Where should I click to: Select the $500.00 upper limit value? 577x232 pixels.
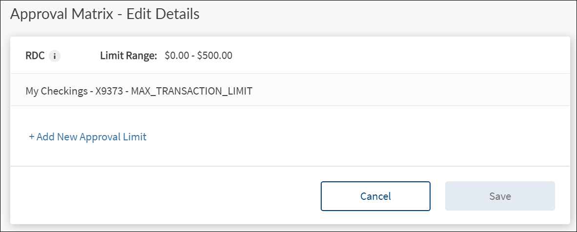click(215, 56)
